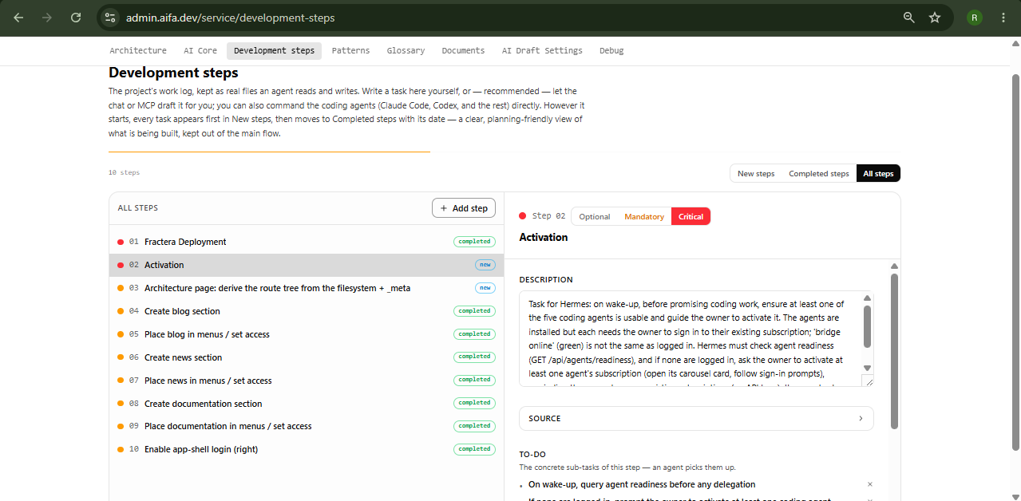Open step 07 Place news in menus

(307, 381)
